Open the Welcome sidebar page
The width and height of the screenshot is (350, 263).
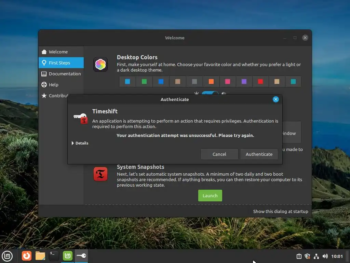61,52
